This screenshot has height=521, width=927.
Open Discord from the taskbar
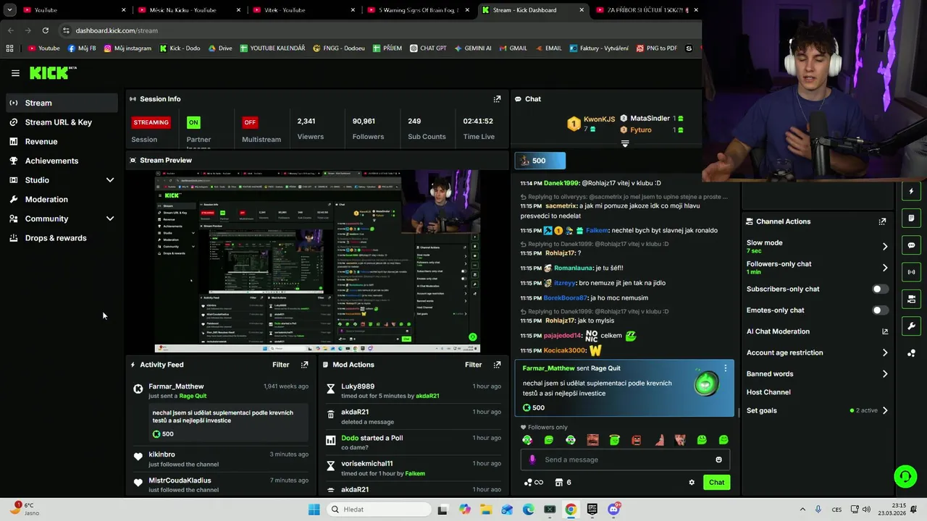(613, 509)
